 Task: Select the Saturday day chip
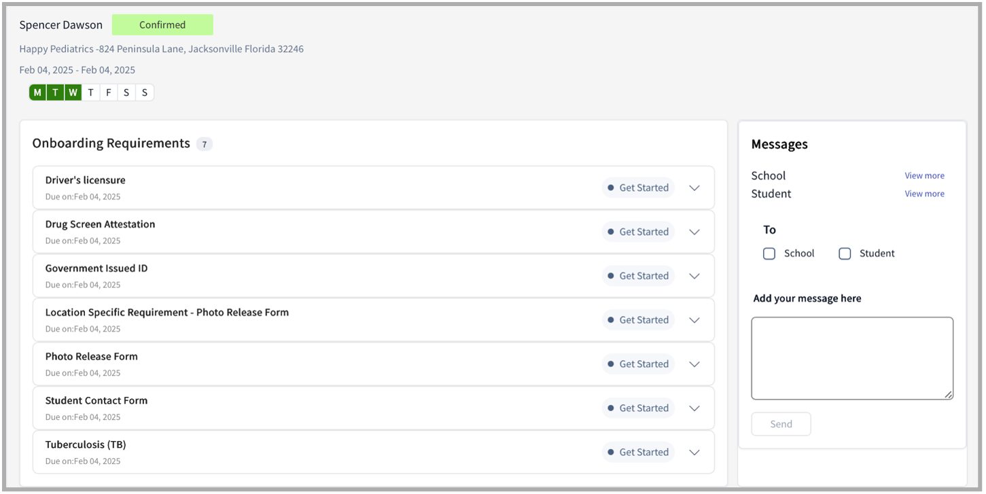click(126, 92)
